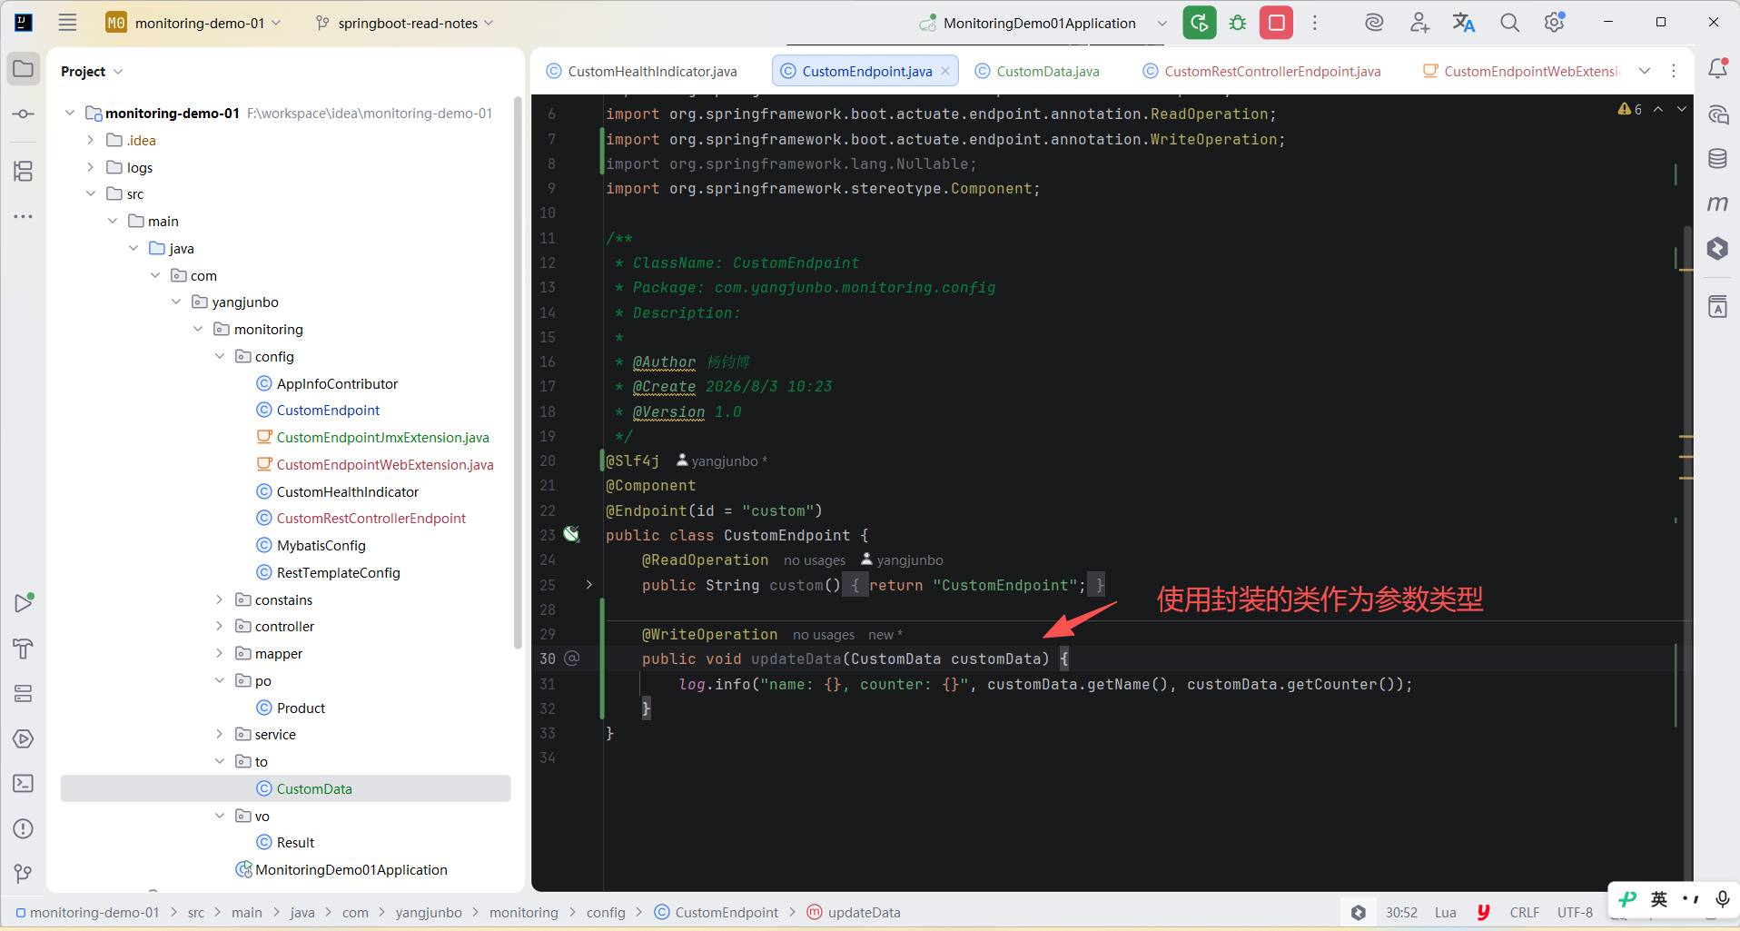This screenshot has height=931, width=1740.
Task: Open the Structure tool window
Action: tap(24, 171)
